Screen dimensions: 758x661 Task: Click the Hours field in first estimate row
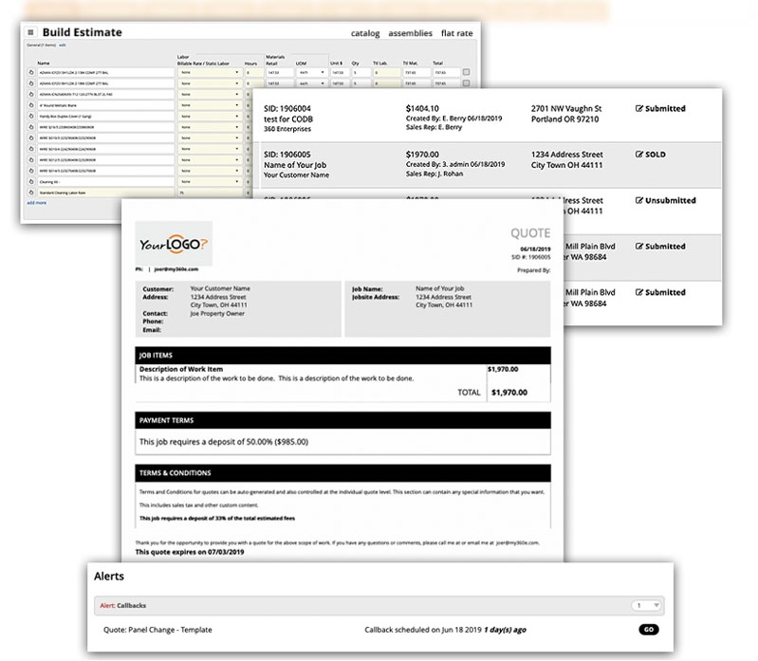coord(252,72)
